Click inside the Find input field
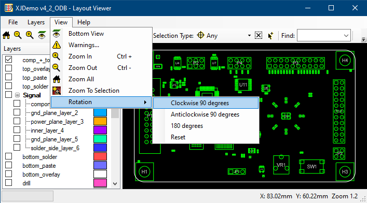Screen dimensions: 367x203 pos(320,36)
